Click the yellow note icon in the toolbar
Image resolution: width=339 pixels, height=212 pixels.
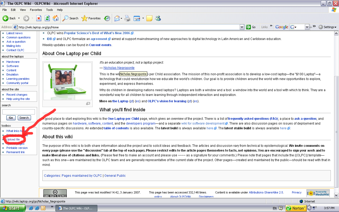(149, 18)
